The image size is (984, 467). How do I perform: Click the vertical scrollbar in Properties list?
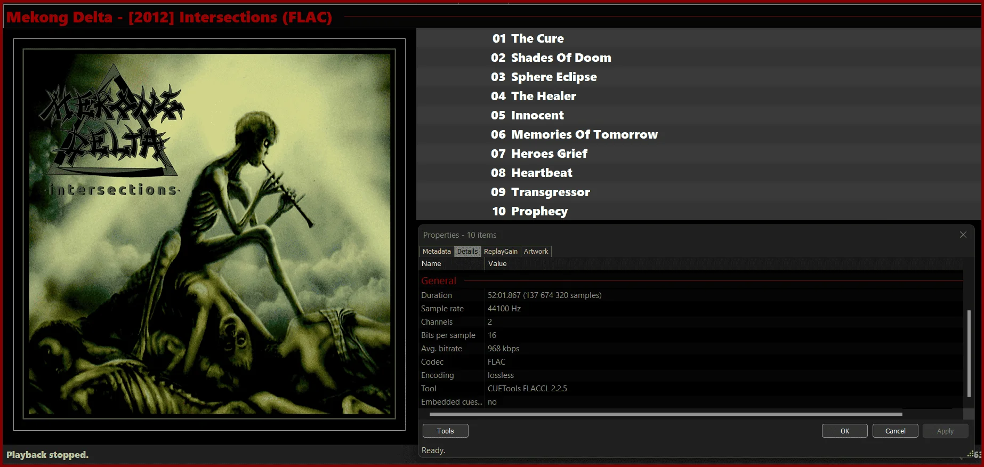pyautogui.click(x=969, y=353)
